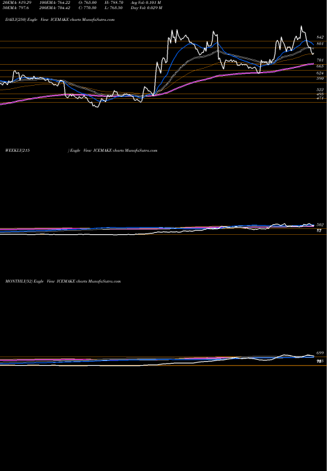The image size is (327, 471).
Task: Click the 699 label on monthly chart
Action: point(320,353)
